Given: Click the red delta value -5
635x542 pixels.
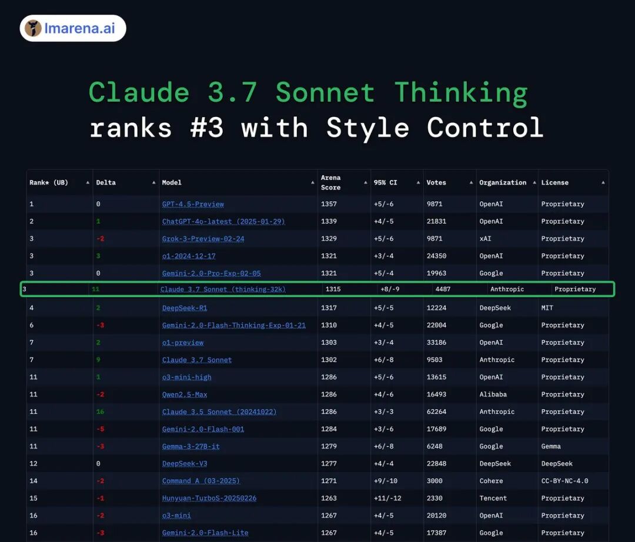Looking at the screenshot, I should pos(100,429).
